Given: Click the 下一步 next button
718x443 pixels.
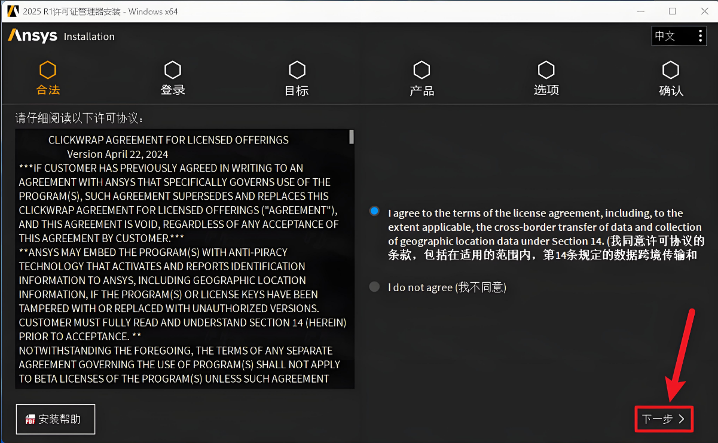Looking at the screenshot, I should (664, 418).
